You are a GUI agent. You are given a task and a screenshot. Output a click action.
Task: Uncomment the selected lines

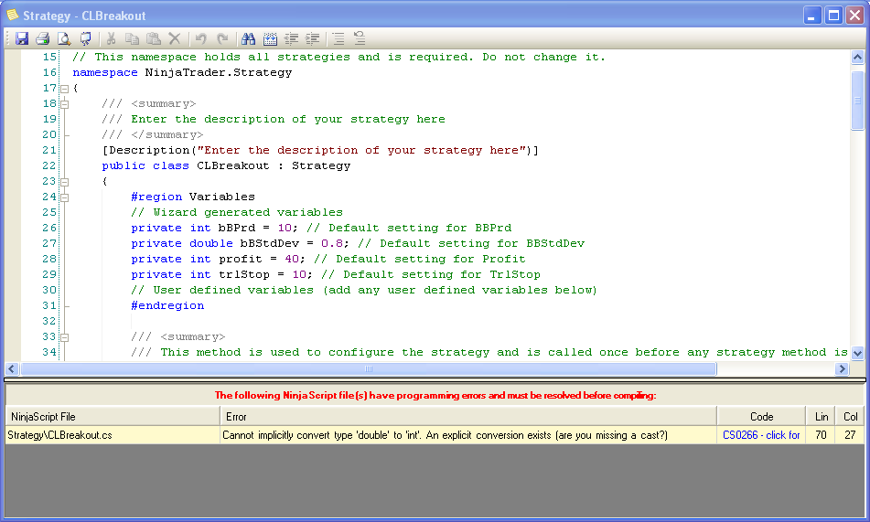(360, 38)
